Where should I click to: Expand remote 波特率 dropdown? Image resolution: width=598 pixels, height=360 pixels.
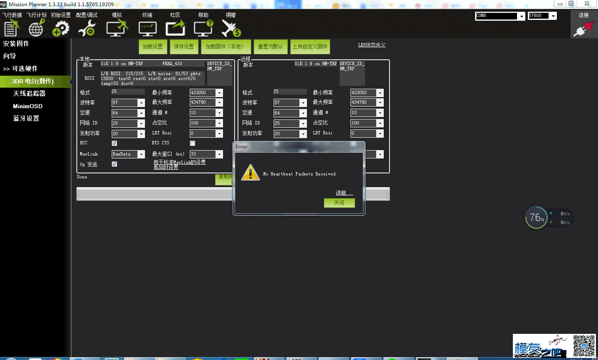(x=303, y=103)
